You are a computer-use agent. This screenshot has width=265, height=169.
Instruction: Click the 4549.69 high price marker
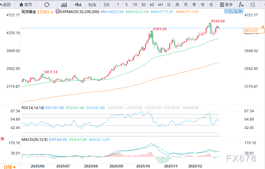218,21
